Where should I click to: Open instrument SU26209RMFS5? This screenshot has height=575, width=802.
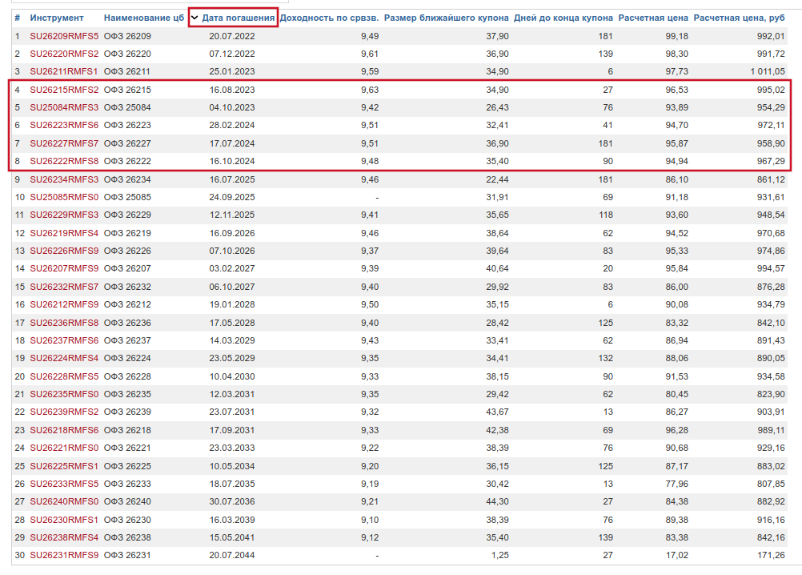pyautogui.click(x=64, y=36)
